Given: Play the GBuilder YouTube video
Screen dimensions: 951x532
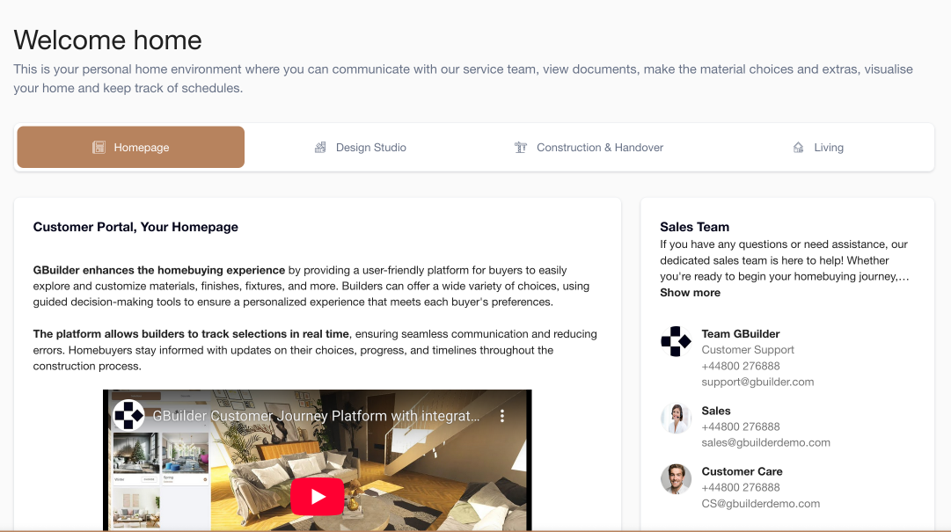Looking at the screenshot, I should click(x=318, y=496).
